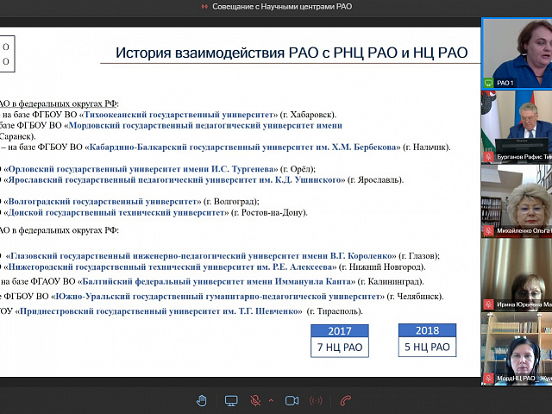Viewport: 552px width, 414px height.
Task: Click muted mic icon on Ирина Юрьевна tile
Action: [x=490, y=304]
